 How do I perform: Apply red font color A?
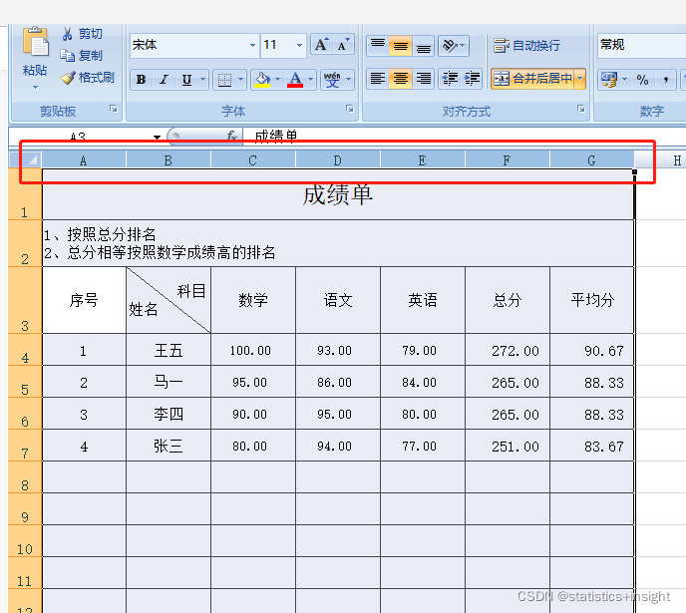click(x=295, y=80)
